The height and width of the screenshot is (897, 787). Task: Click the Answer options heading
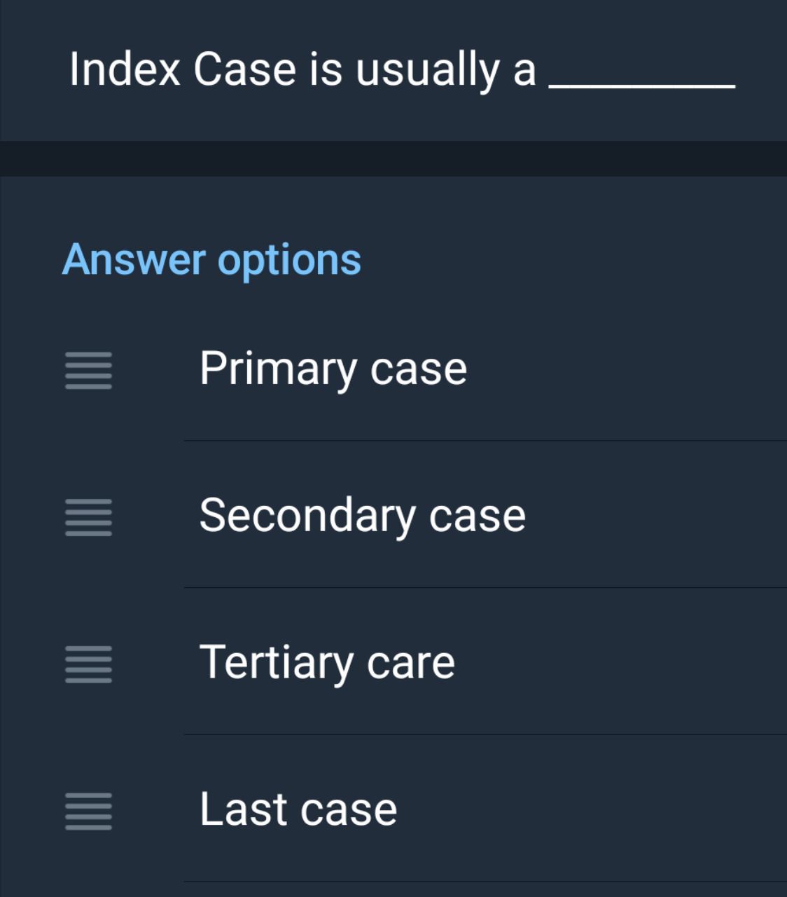pyautogui.click(x=211, y=259)
